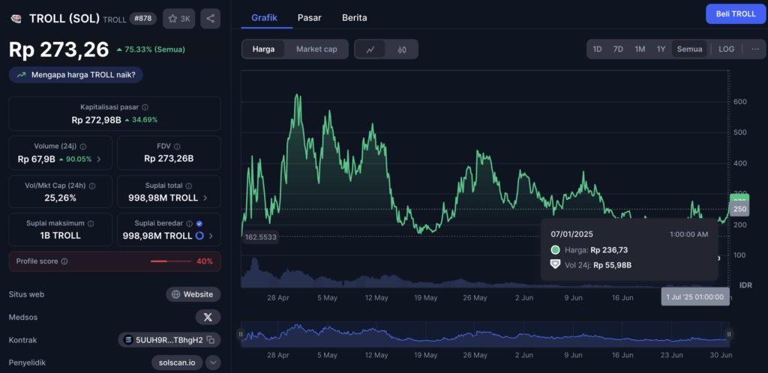Image resolution: width=768 pixels, height=373 pixels.
Task: Click tooltip price Rp 236,73
Action: pyautogui.click(x=609, y=250)
